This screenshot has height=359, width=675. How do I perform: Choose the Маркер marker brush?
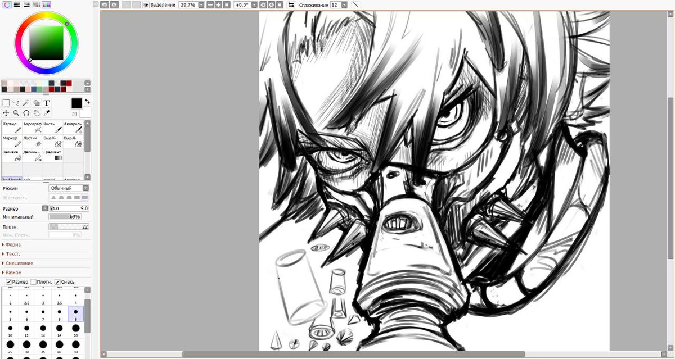click(11, 142)
